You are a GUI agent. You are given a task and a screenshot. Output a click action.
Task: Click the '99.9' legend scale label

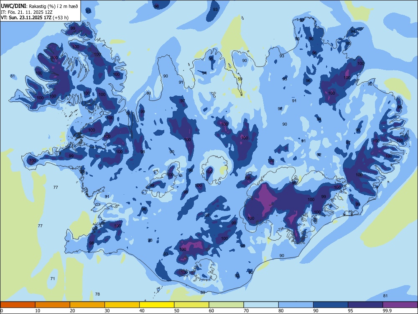coord(387,311)
